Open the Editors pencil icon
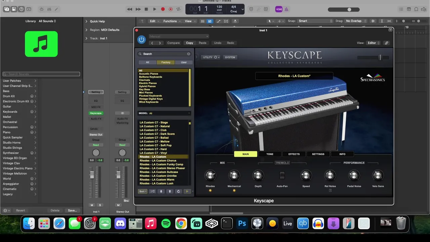This screenshot has width=430, height=242. click(x=56, y=9)
